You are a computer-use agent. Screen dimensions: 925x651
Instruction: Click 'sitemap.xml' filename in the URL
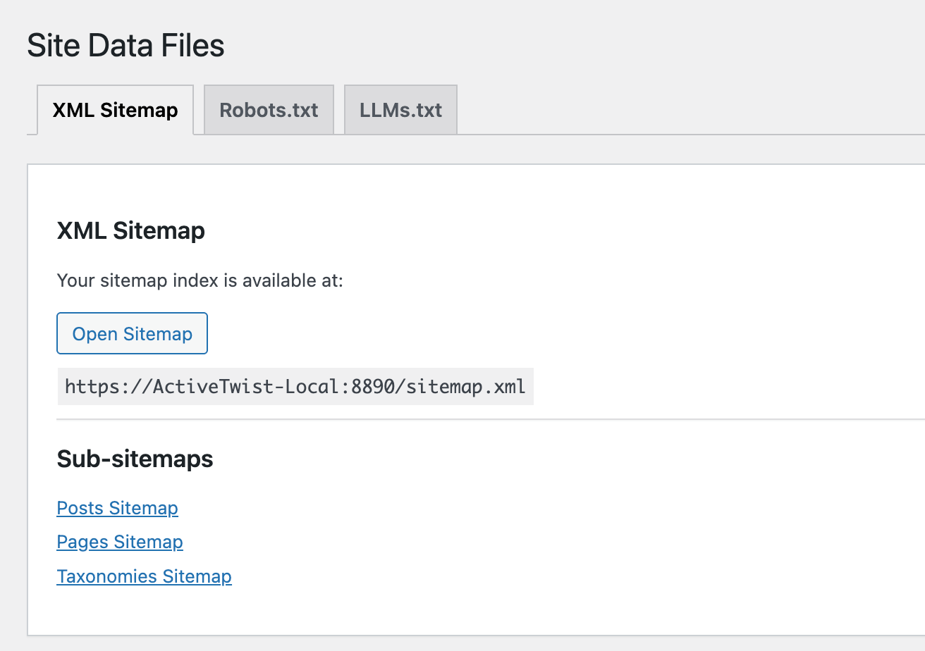coord(466,386)
